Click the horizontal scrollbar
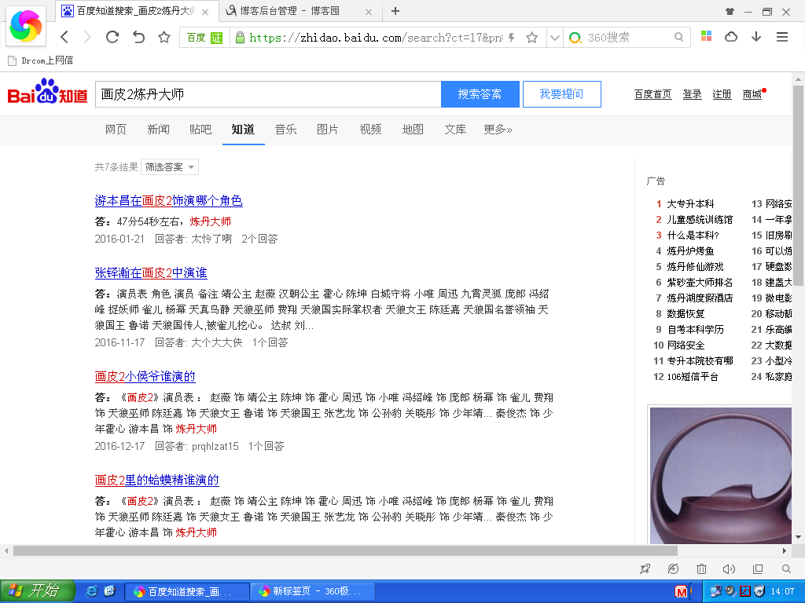The width and height of the screenshot is (805, 603). pos(345,550)
